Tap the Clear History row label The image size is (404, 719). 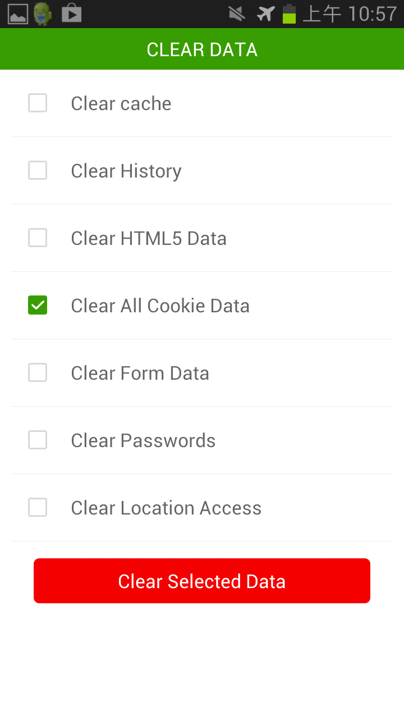126,171
